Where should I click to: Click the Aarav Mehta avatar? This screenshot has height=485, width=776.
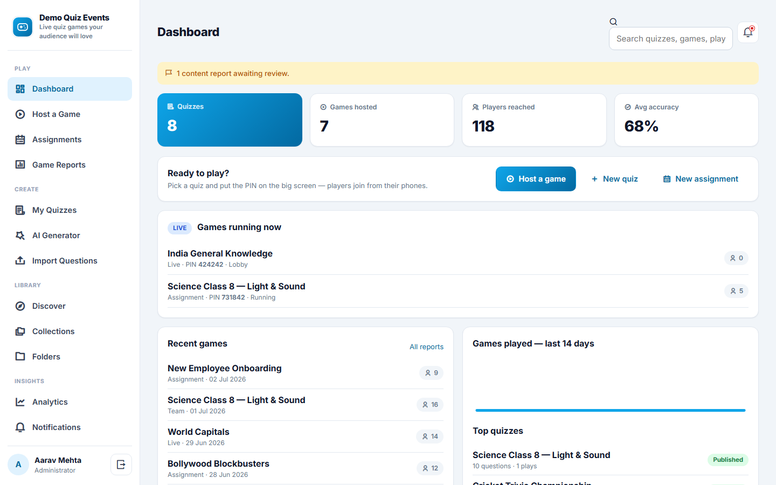point(18,465)
